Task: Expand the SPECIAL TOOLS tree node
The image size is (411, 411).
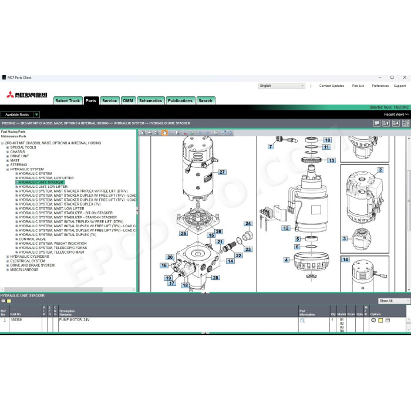Action: (7, 147)
